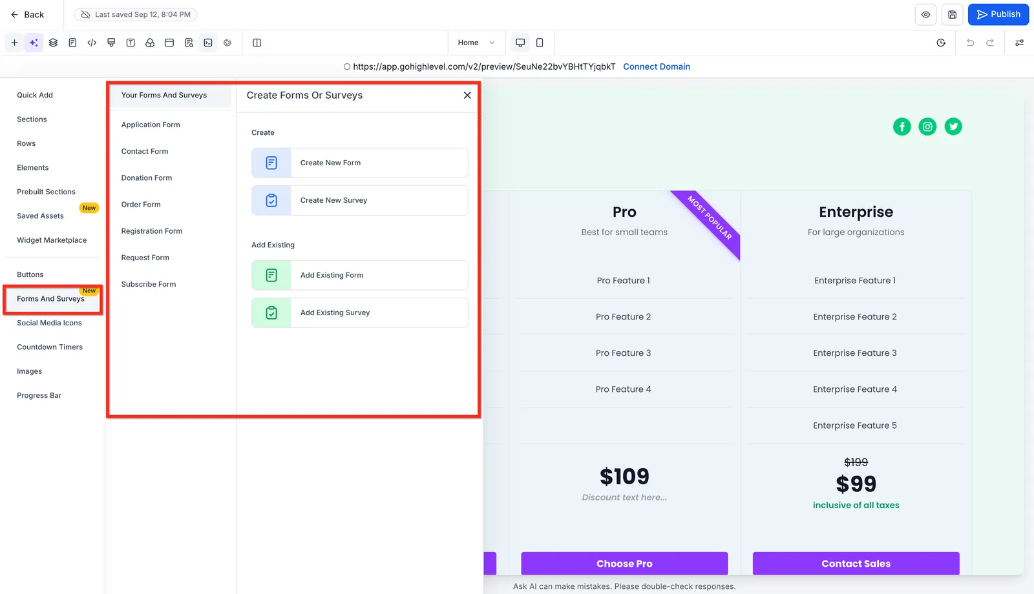Click the typography T icon

click(x=131, y=43)
